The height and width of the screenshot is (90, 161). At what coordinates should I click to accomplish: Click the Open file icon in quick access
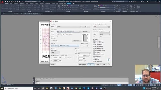pyautogui.click(x=7, y=1)
